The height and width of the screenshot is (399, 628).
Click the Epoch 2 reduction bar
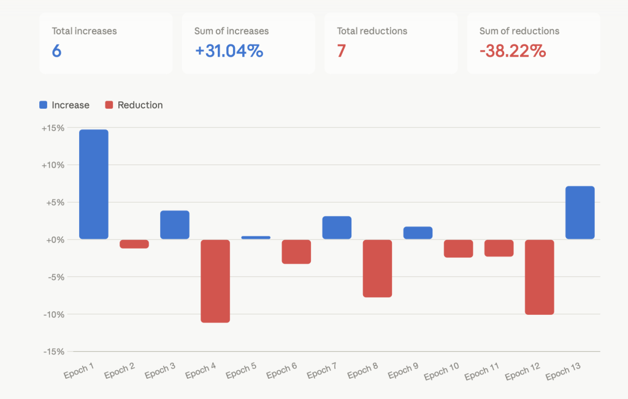point(134,244)
